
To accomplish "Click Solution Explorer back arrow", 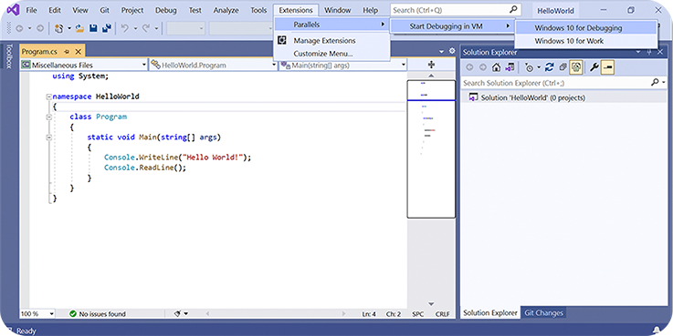I will click(469, 67).
